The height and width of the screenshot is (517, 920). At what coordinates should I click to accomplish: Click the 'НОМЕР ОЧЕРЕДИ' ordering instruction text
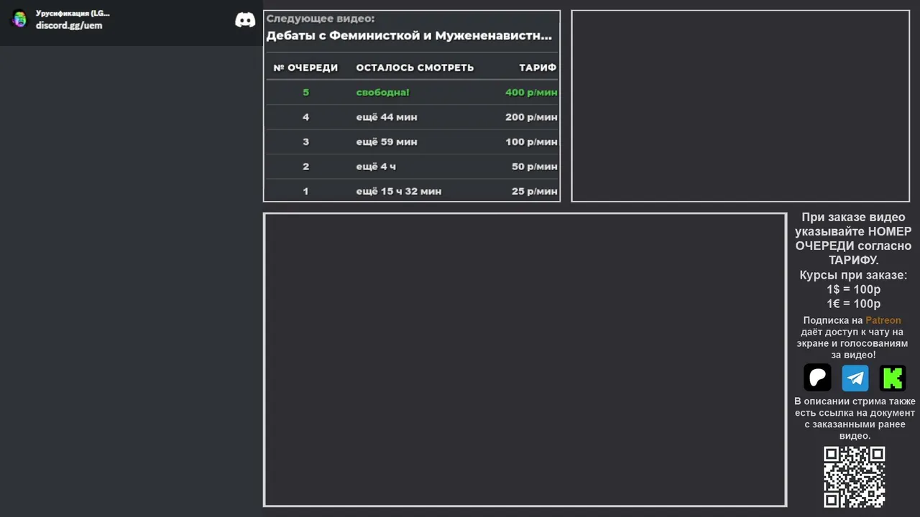click(854, 238)
